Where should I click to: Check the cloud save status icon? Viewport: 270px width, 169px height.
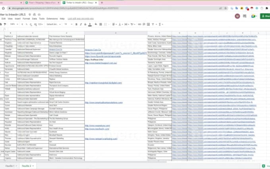(x=39, y=14)
